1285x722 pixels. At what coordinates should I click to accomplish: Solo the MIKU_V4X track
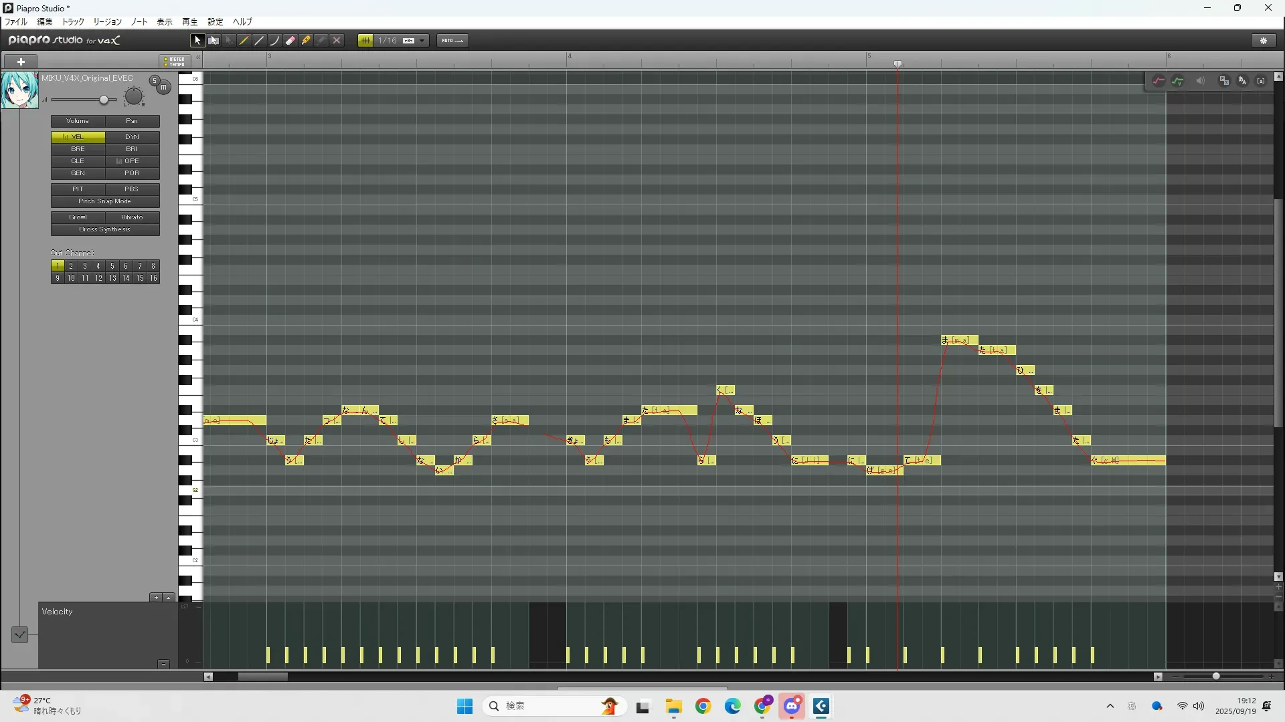click(x=154, y=81)
